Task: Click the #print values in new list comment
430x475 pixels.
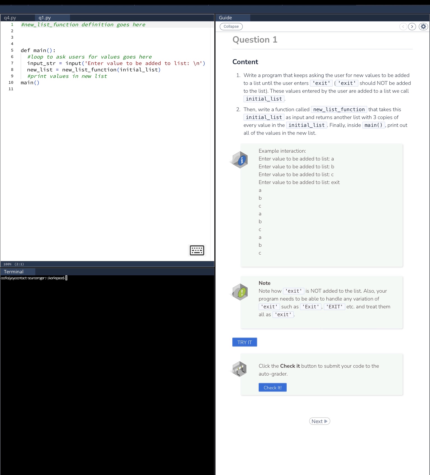Action: [67, 76]
